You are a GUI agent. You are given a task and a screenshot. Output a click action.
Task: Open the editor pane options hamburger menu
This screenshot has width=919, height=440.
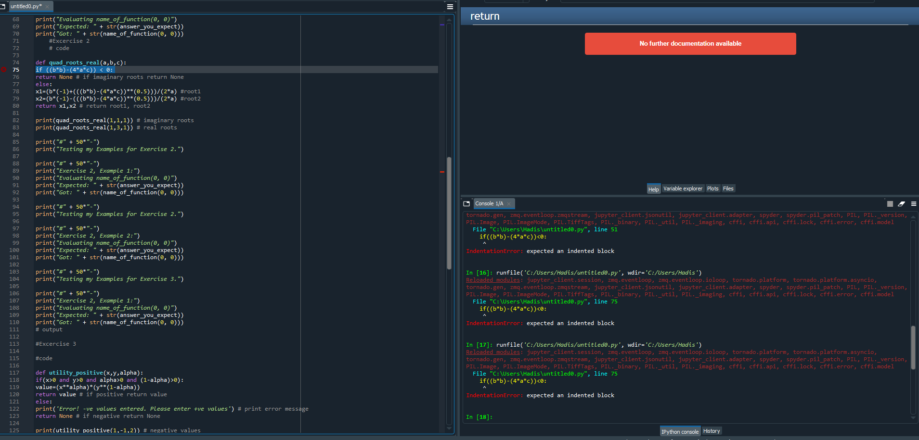click(x=450, y=7)
